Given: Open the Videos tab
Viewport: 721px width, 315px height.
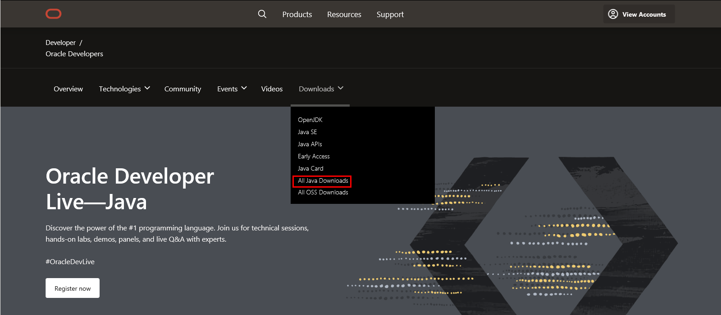Looking at the screenshot, I should pos(272,89).
